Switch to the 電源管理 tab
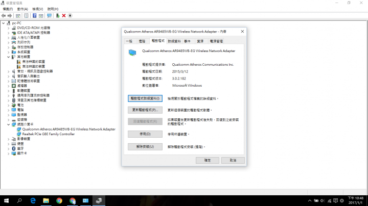This screenshot has height=206, width=368. [x=216, y=41]
